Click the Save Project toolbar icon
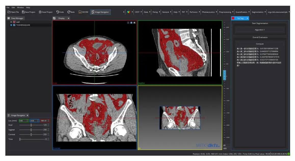295x161 pixels. point(23,12)
